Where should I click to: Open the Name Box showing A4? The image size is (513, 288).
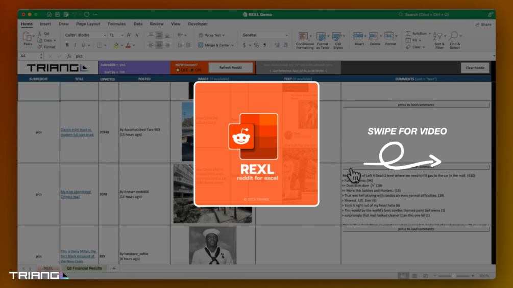click(x=32, y=56)
